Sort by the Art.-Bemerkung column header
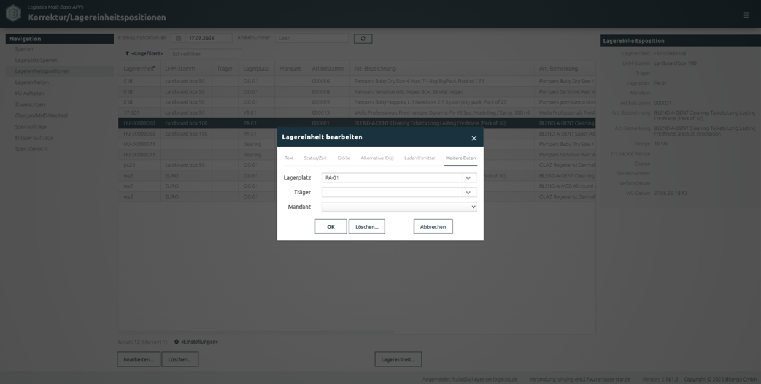761x384 pixels. click(565, 69)
